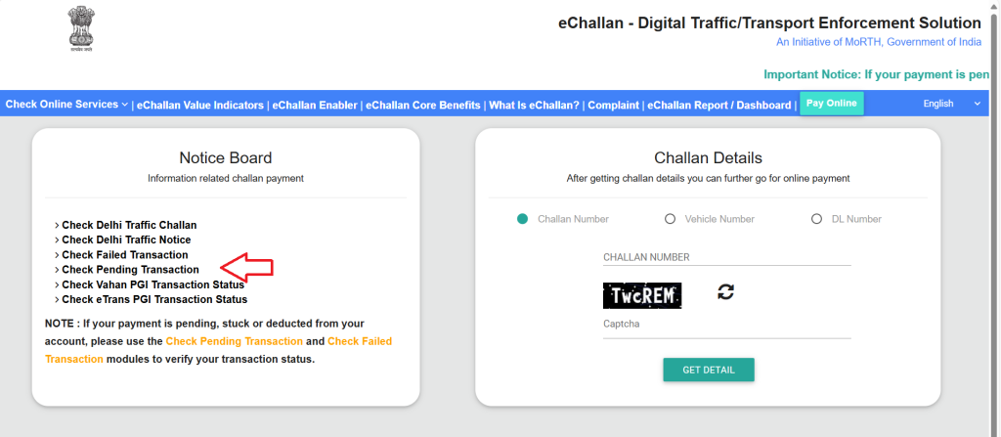This screenshot has width=1001, height=437.
Task: Focus the Challan Number input field
Action: (726, 257)
